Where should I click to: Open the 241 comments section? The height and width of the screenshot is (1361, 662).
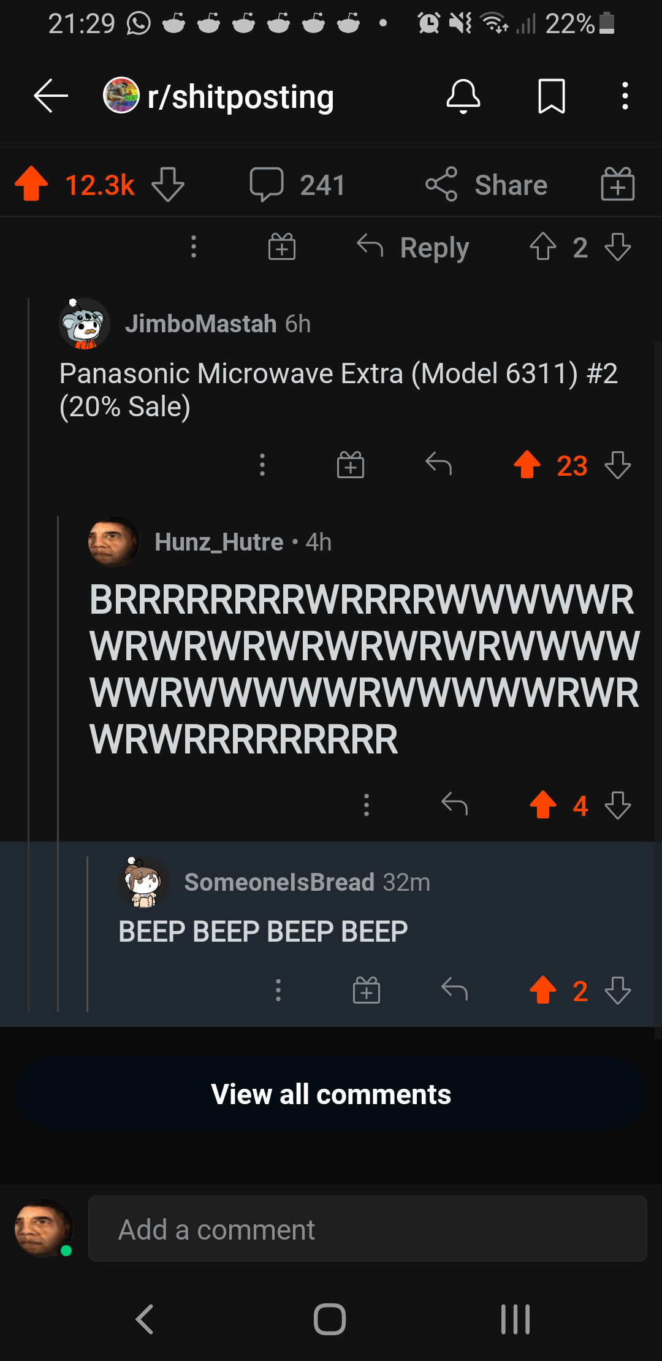click(298, 185)
